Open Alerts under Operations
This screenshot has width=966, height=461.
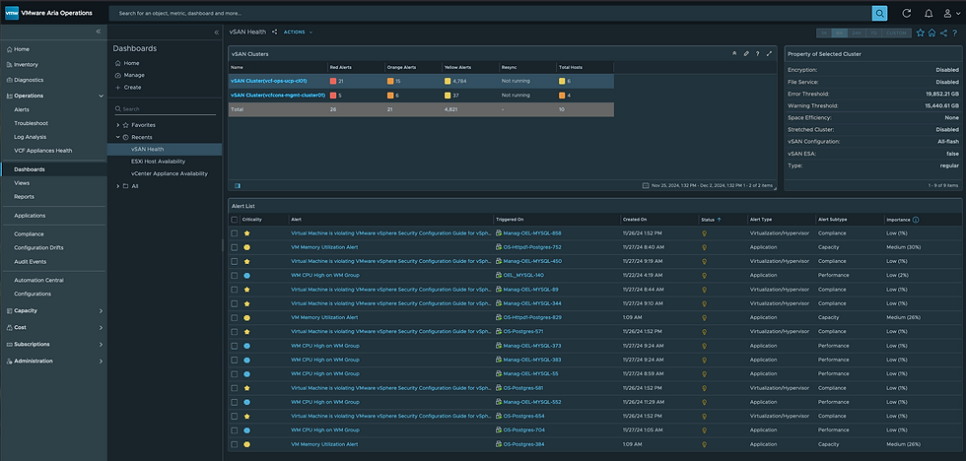tap(22, 109)
